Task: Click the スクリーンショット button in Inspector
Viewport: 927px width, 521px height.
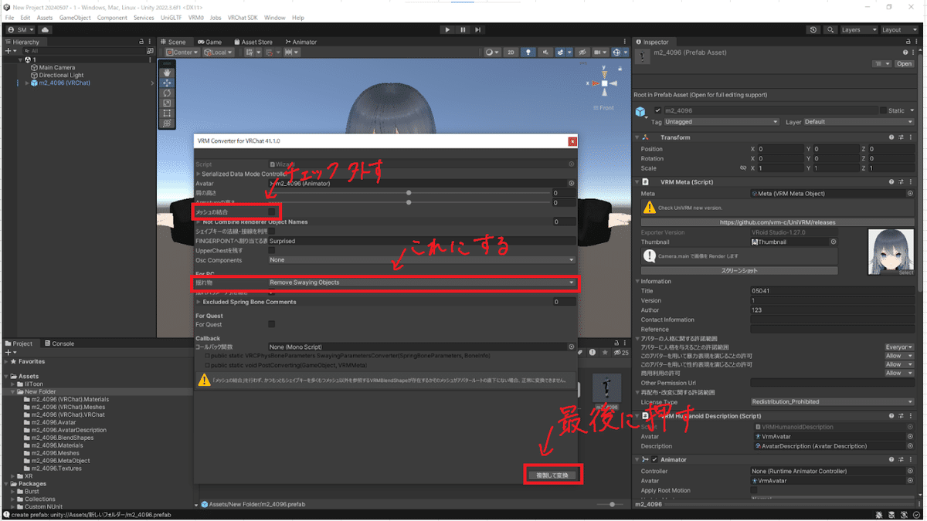Action: coord(739,271)
